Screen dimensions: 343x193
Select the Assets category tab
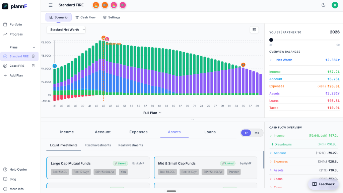pyautogui.click(x=174, y=132)
